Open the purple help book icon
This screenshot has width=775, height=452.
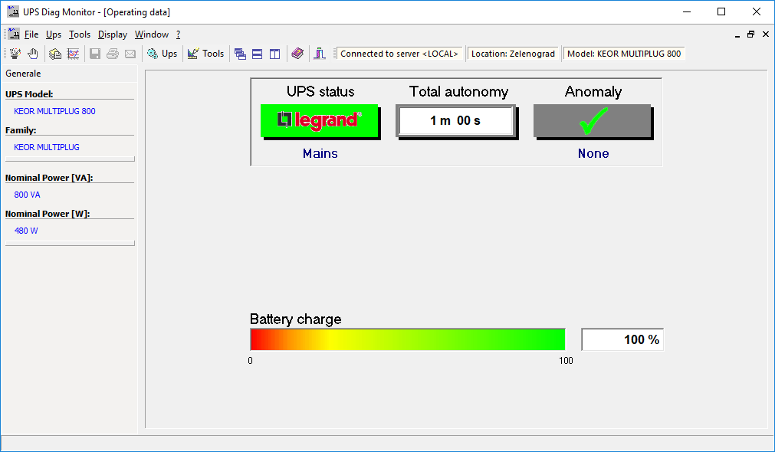(x=297, y=54)
